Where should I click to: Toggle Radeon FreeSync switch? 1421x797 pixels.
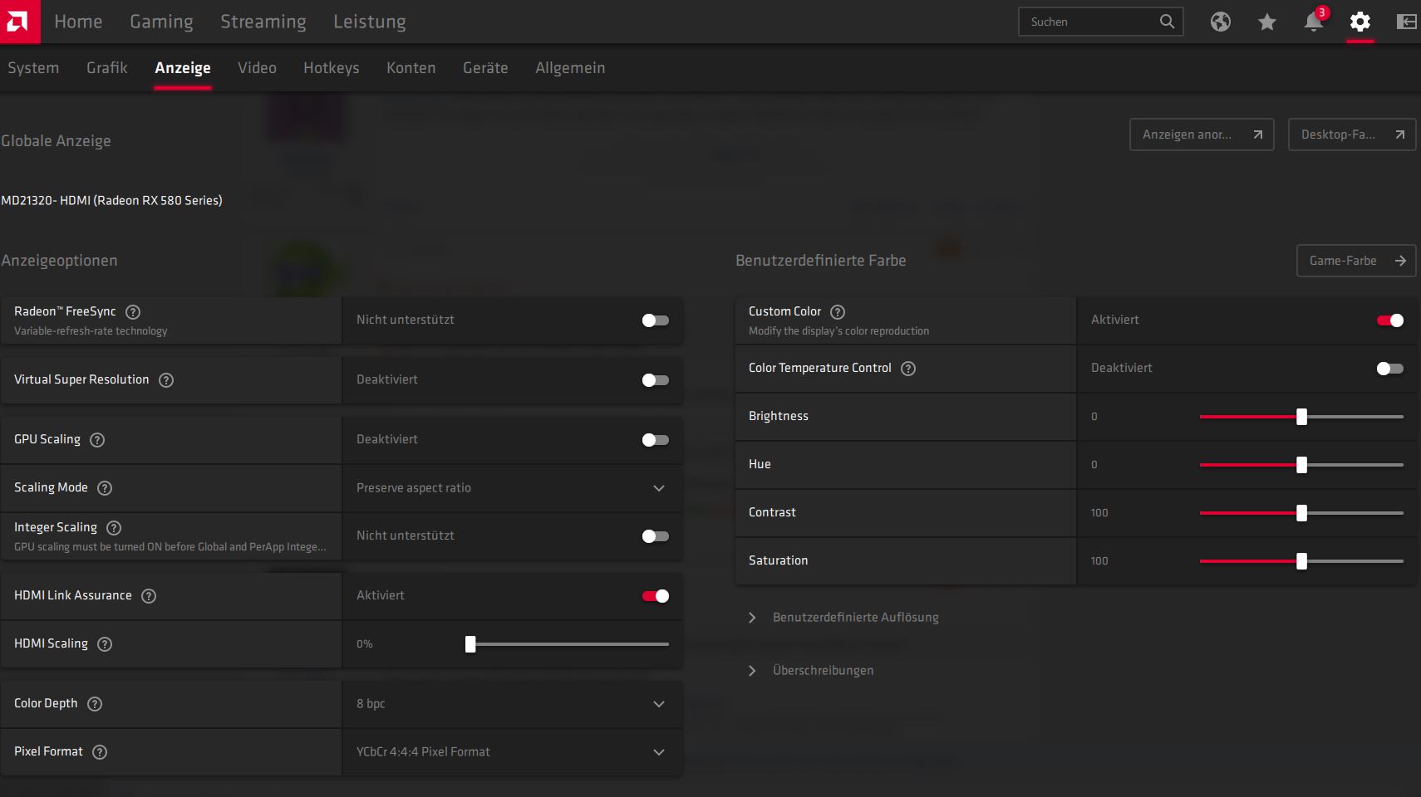pos(656,320)
